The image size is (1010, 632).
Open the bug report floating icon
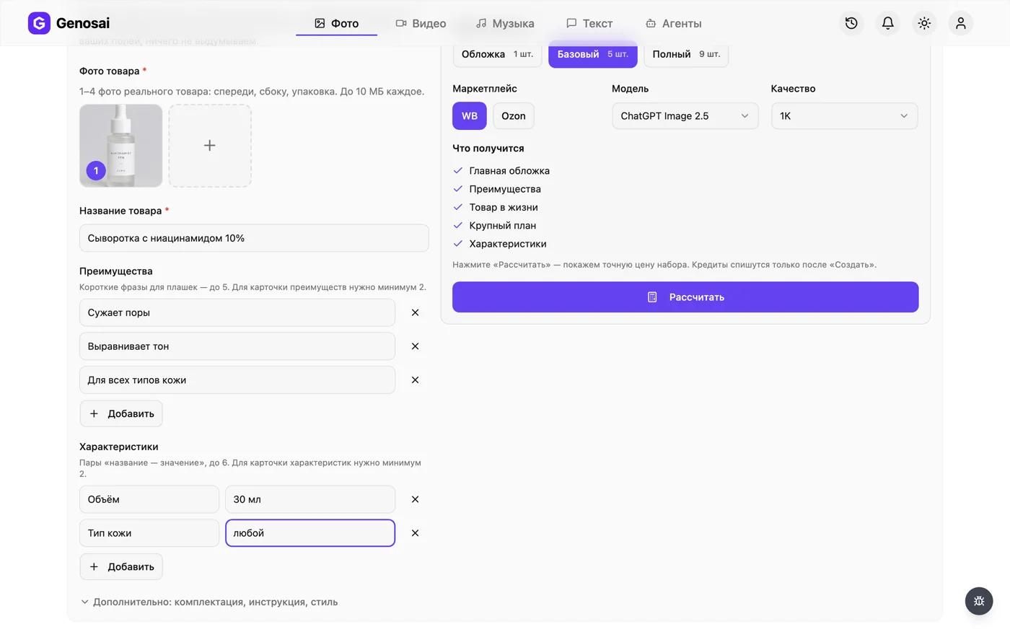click(979, 601)
